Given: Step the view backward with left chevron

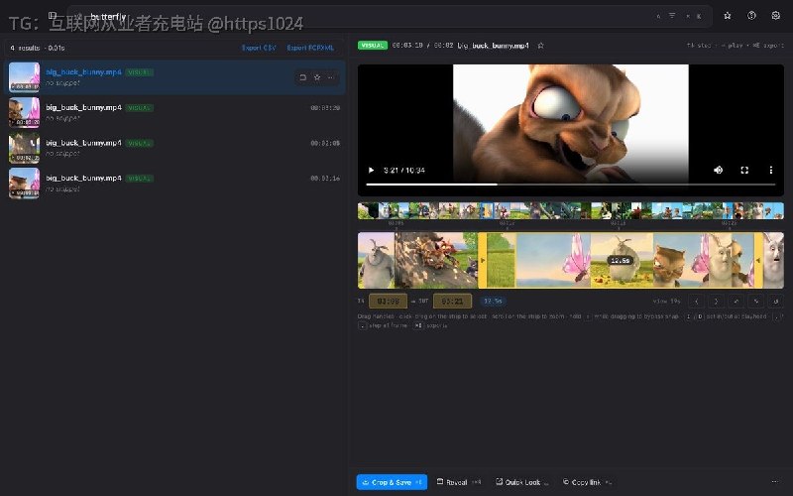Looking at the screenshot, I should [x=697, y=302].
